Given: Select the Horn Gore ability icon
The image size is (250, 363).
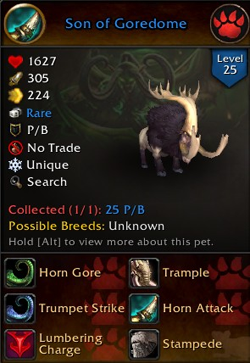Looking at the screenshot, I should [20, 273].
